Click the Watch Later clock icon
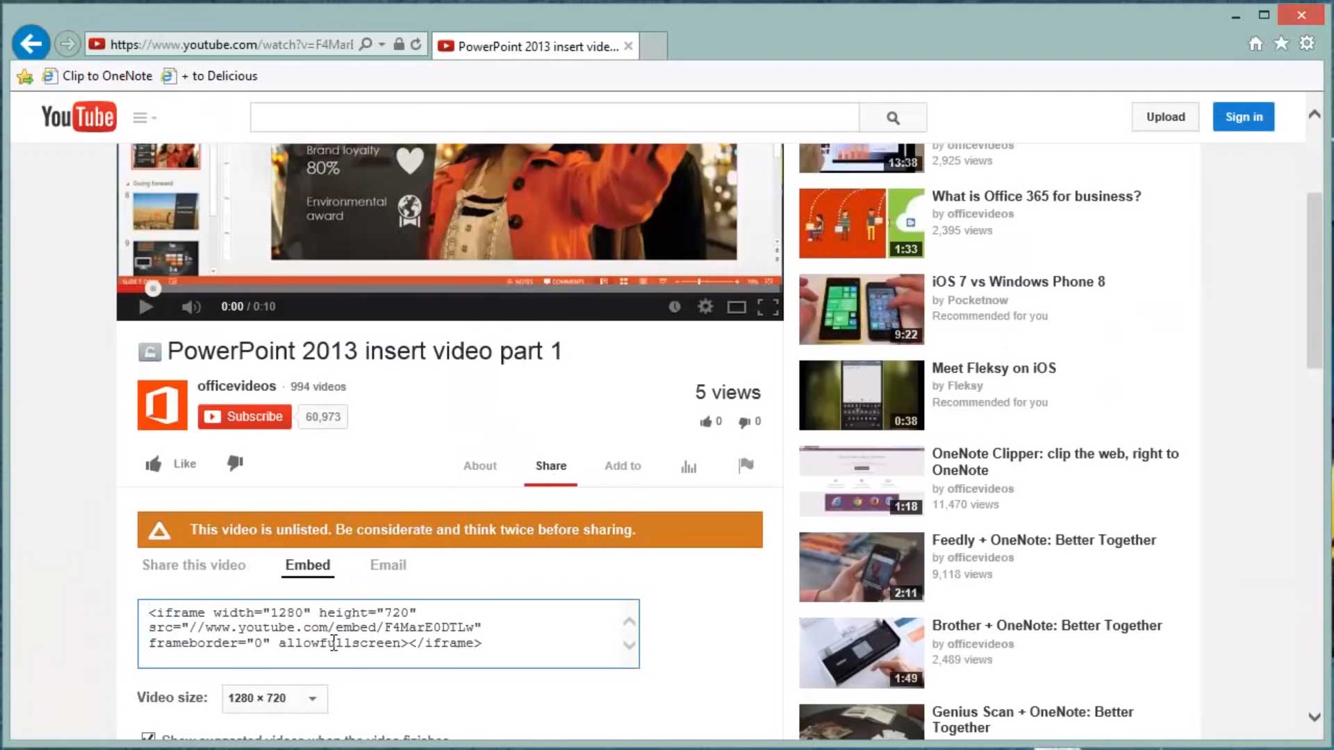The height and width of the screenshot is (750, 1334). click(x=674, y=306)
